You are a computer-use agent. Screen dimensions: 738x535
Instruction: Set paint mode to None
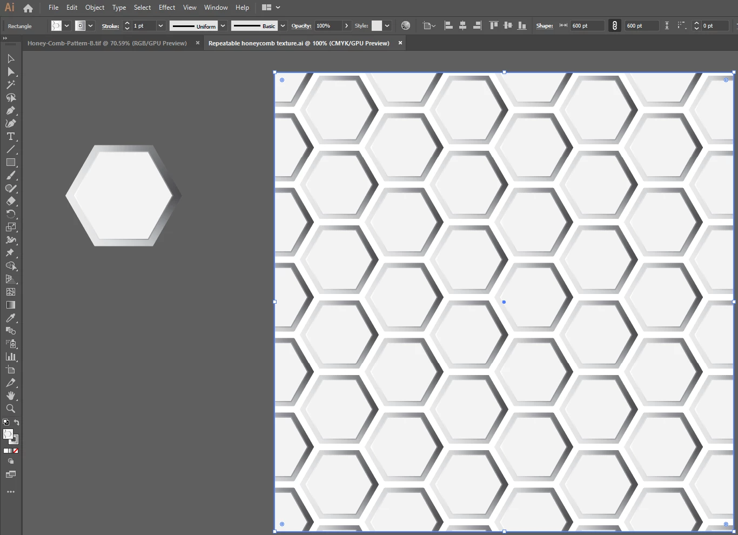pos(16,451)
